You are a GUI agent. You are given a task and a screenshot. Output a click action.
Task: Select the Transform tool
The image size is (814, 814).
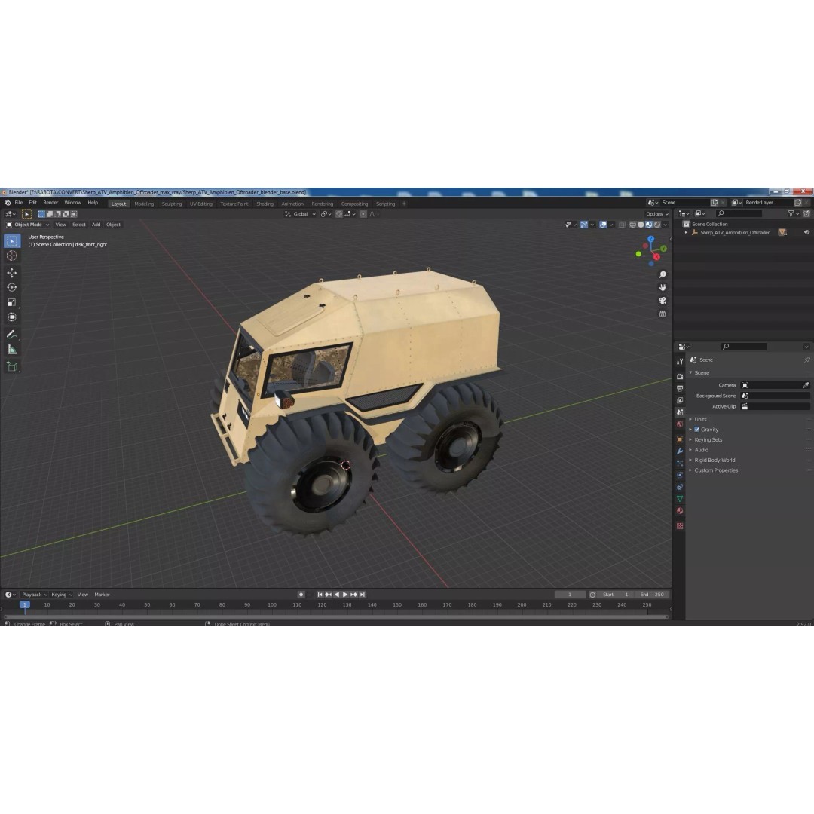pyautogui.click(x=12, y=317)
